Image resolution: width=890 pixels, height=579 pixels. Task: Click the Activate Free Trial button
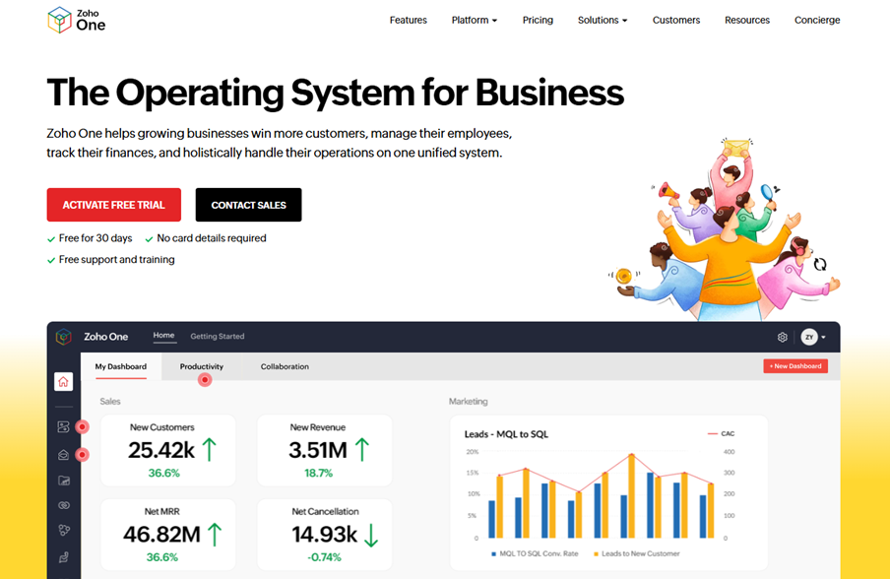tap(113, 205)
